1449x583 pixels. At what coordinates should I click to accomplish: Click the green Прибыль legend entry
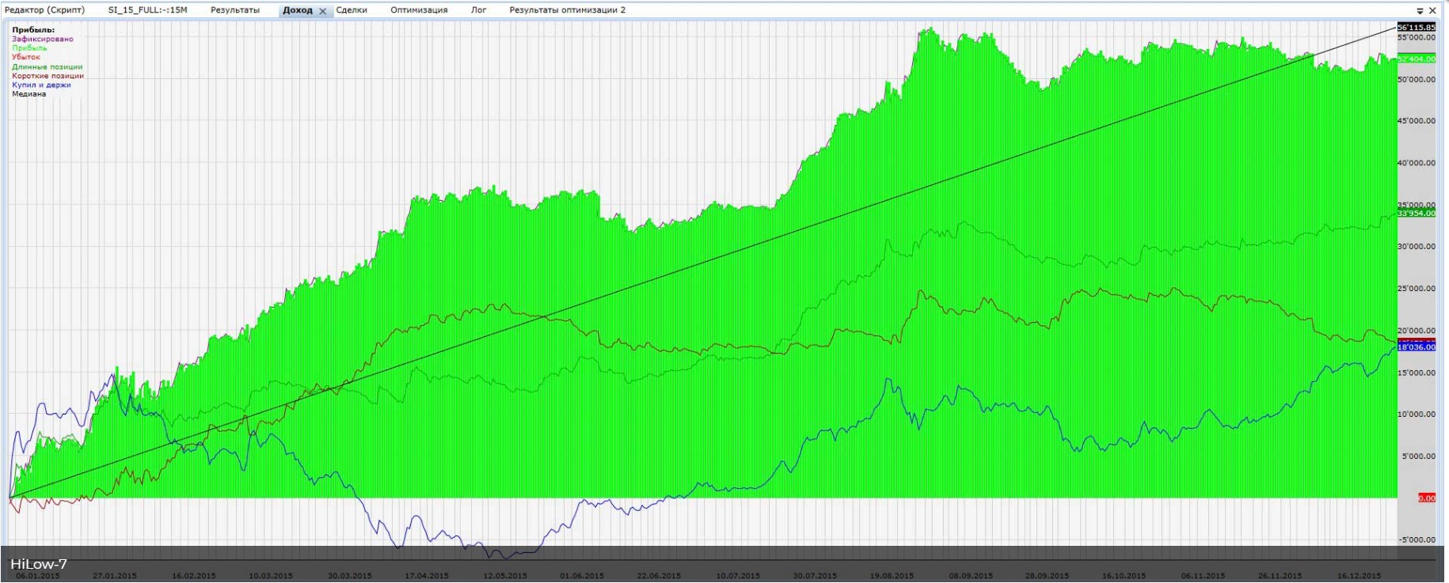pyautogui.click(x=29, y=48)
